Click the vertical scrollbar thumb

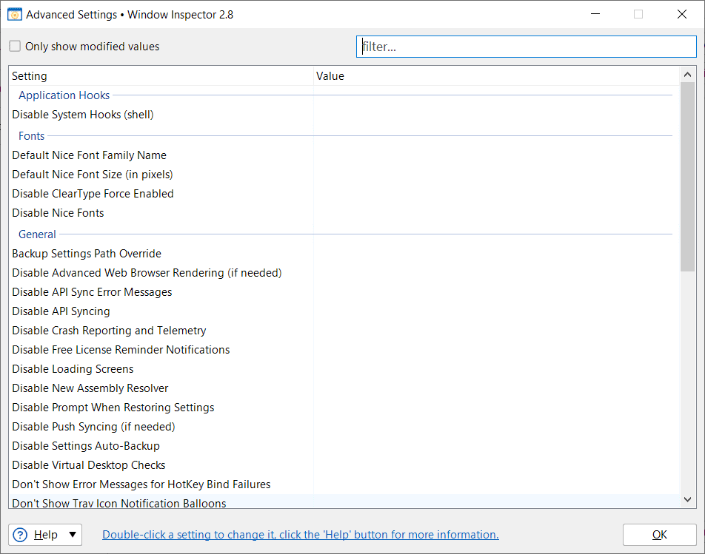pyautogui.click(x=687, y=178)
